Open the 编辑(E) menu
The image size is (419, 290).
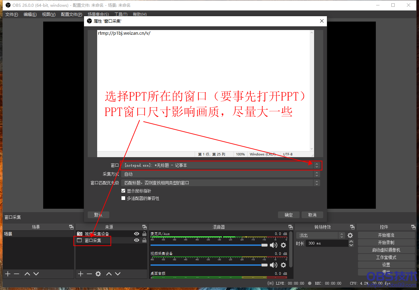tap(30, 14)
